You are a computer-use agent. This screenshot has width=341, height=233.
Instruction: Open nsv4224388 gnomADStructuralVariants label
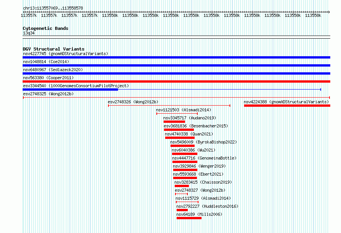[286, 102]
